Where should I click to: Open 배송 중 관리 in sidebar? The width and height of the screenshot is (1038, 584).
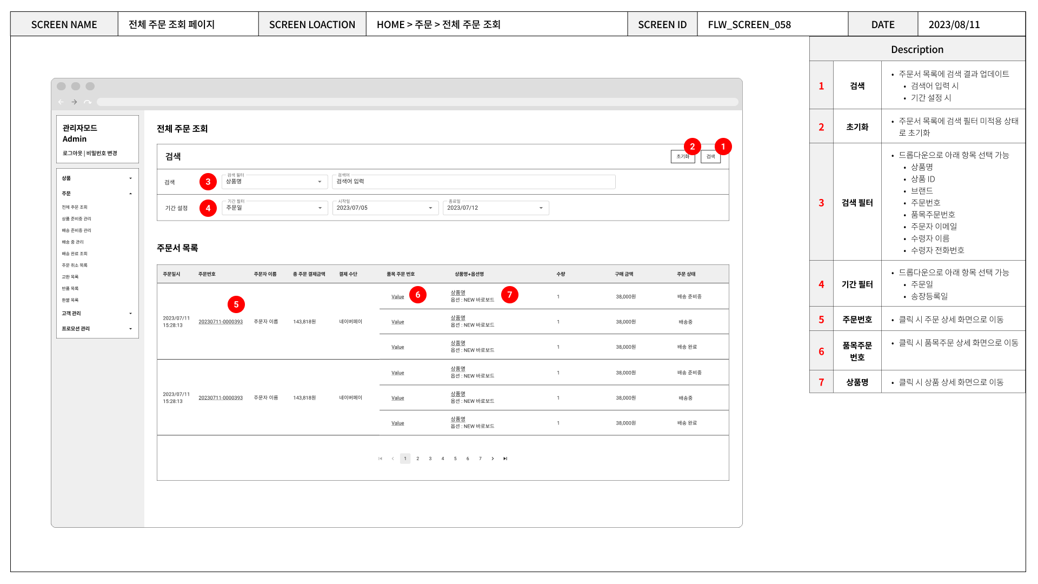coord(73,242)
